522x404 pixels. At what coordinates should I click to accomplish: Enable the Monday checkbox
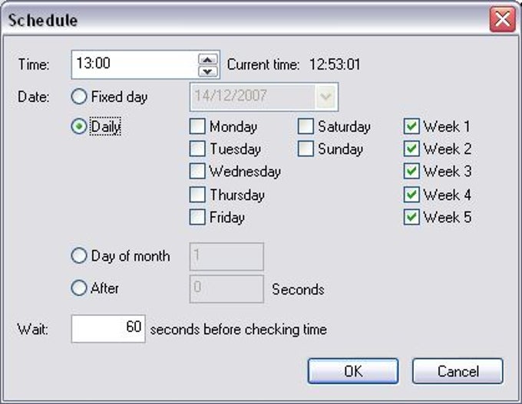197,126
